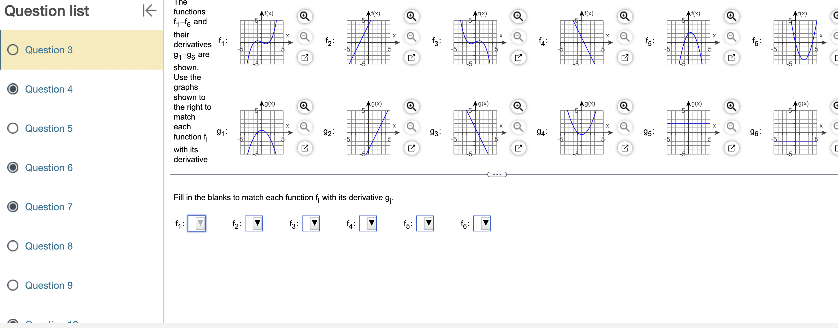The width and height of the screenshot is (838, 328).
Task: Select the Question 4 radio button
Action: tap(12, 89)
